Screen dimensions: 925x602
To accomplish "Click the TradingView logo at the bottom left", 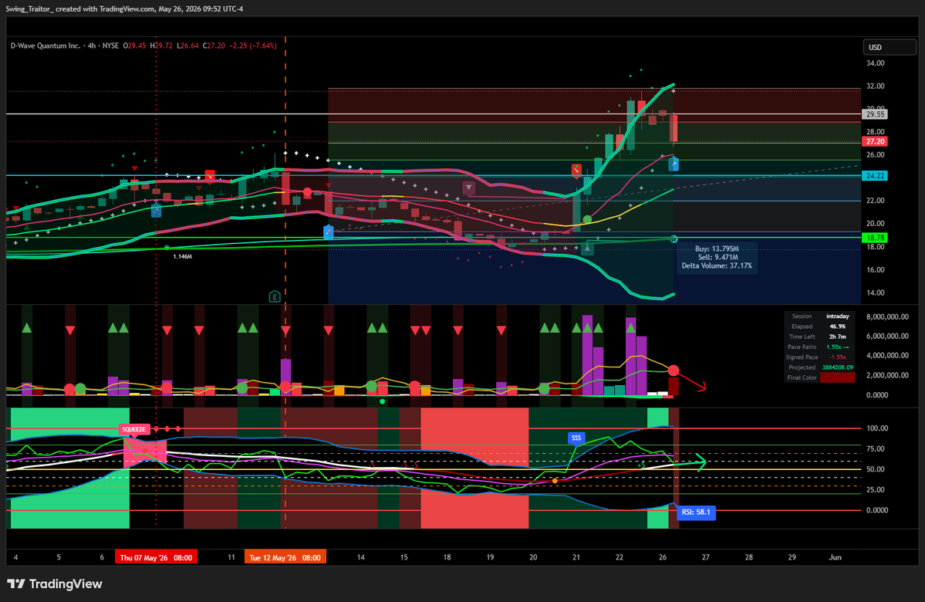I will pos(54,583).
